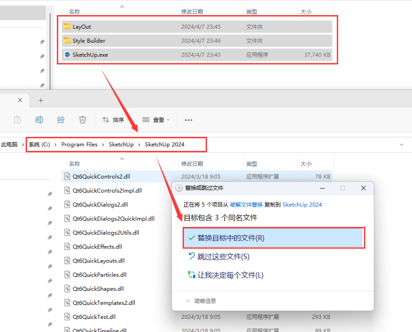Expand the chevron between SketchUp and SketchUp 2024
This screenshot has width=412, height=332.
[139, 144]
